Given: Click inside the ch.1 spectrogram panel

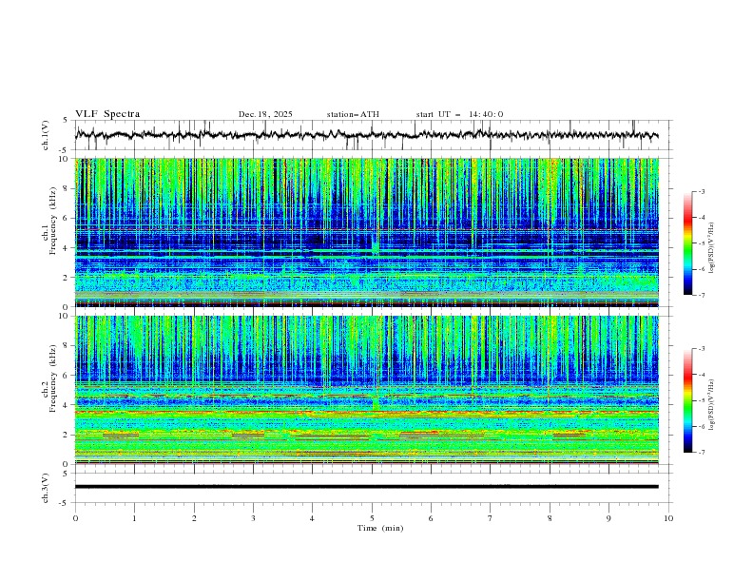Looking at the screenshot, I should pos(371,233).
